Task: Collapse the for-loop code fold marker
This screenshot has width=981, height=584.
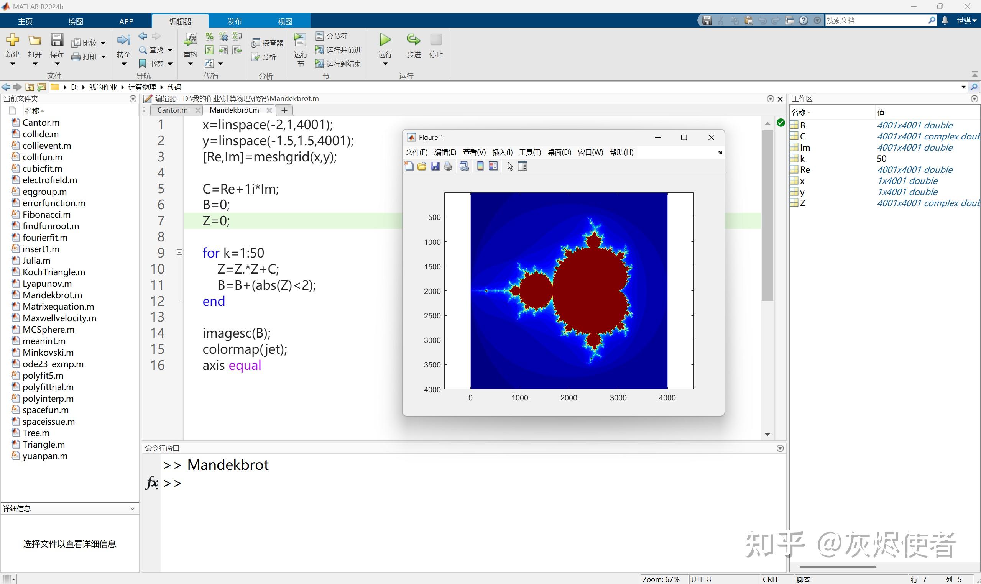Action: pos(179,253)
